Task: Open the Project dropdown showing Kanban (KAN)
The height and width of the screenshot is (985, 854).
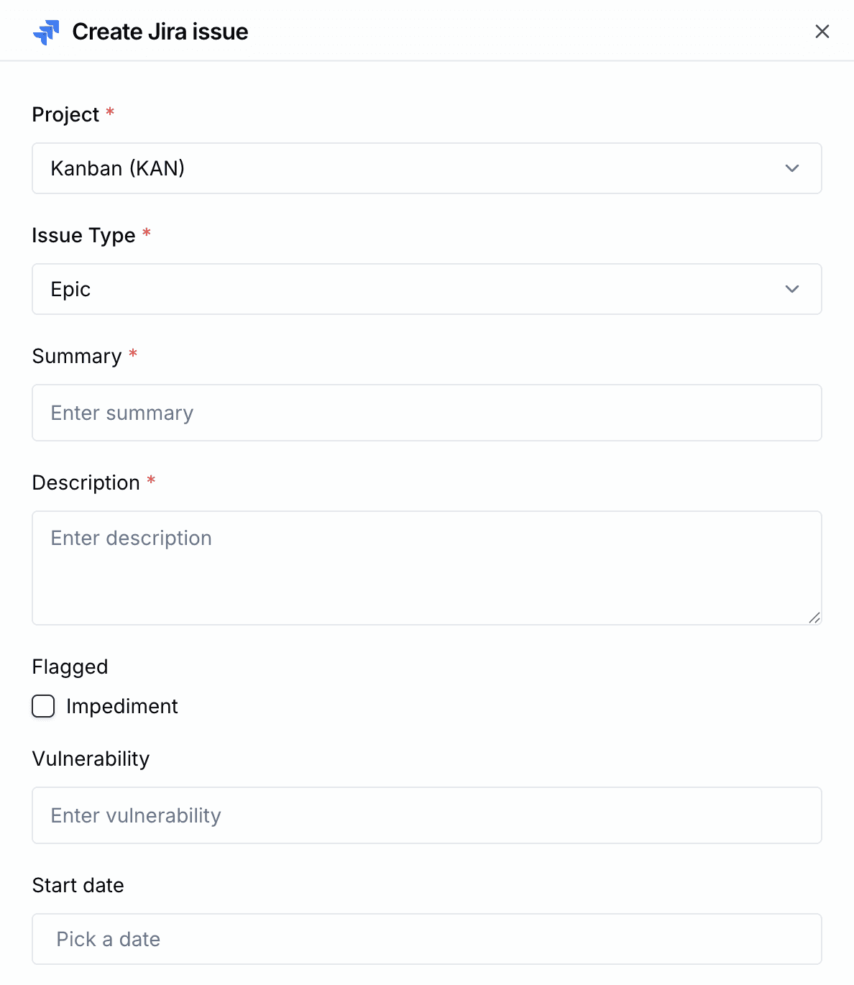Action: 427,168
